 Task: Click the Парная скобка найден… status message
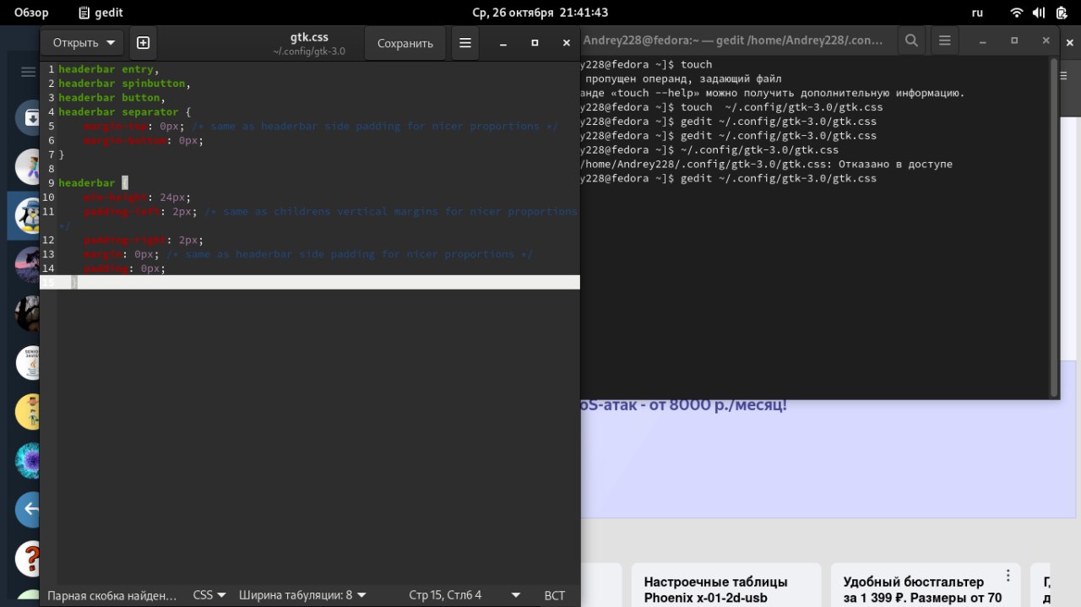click(x=112, y=595)
